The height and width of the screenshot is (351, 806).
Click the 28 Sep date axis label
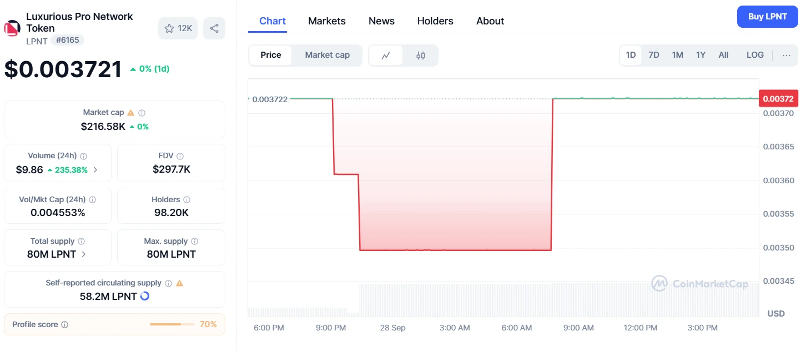pyautogui.click(x=392, y=328)
